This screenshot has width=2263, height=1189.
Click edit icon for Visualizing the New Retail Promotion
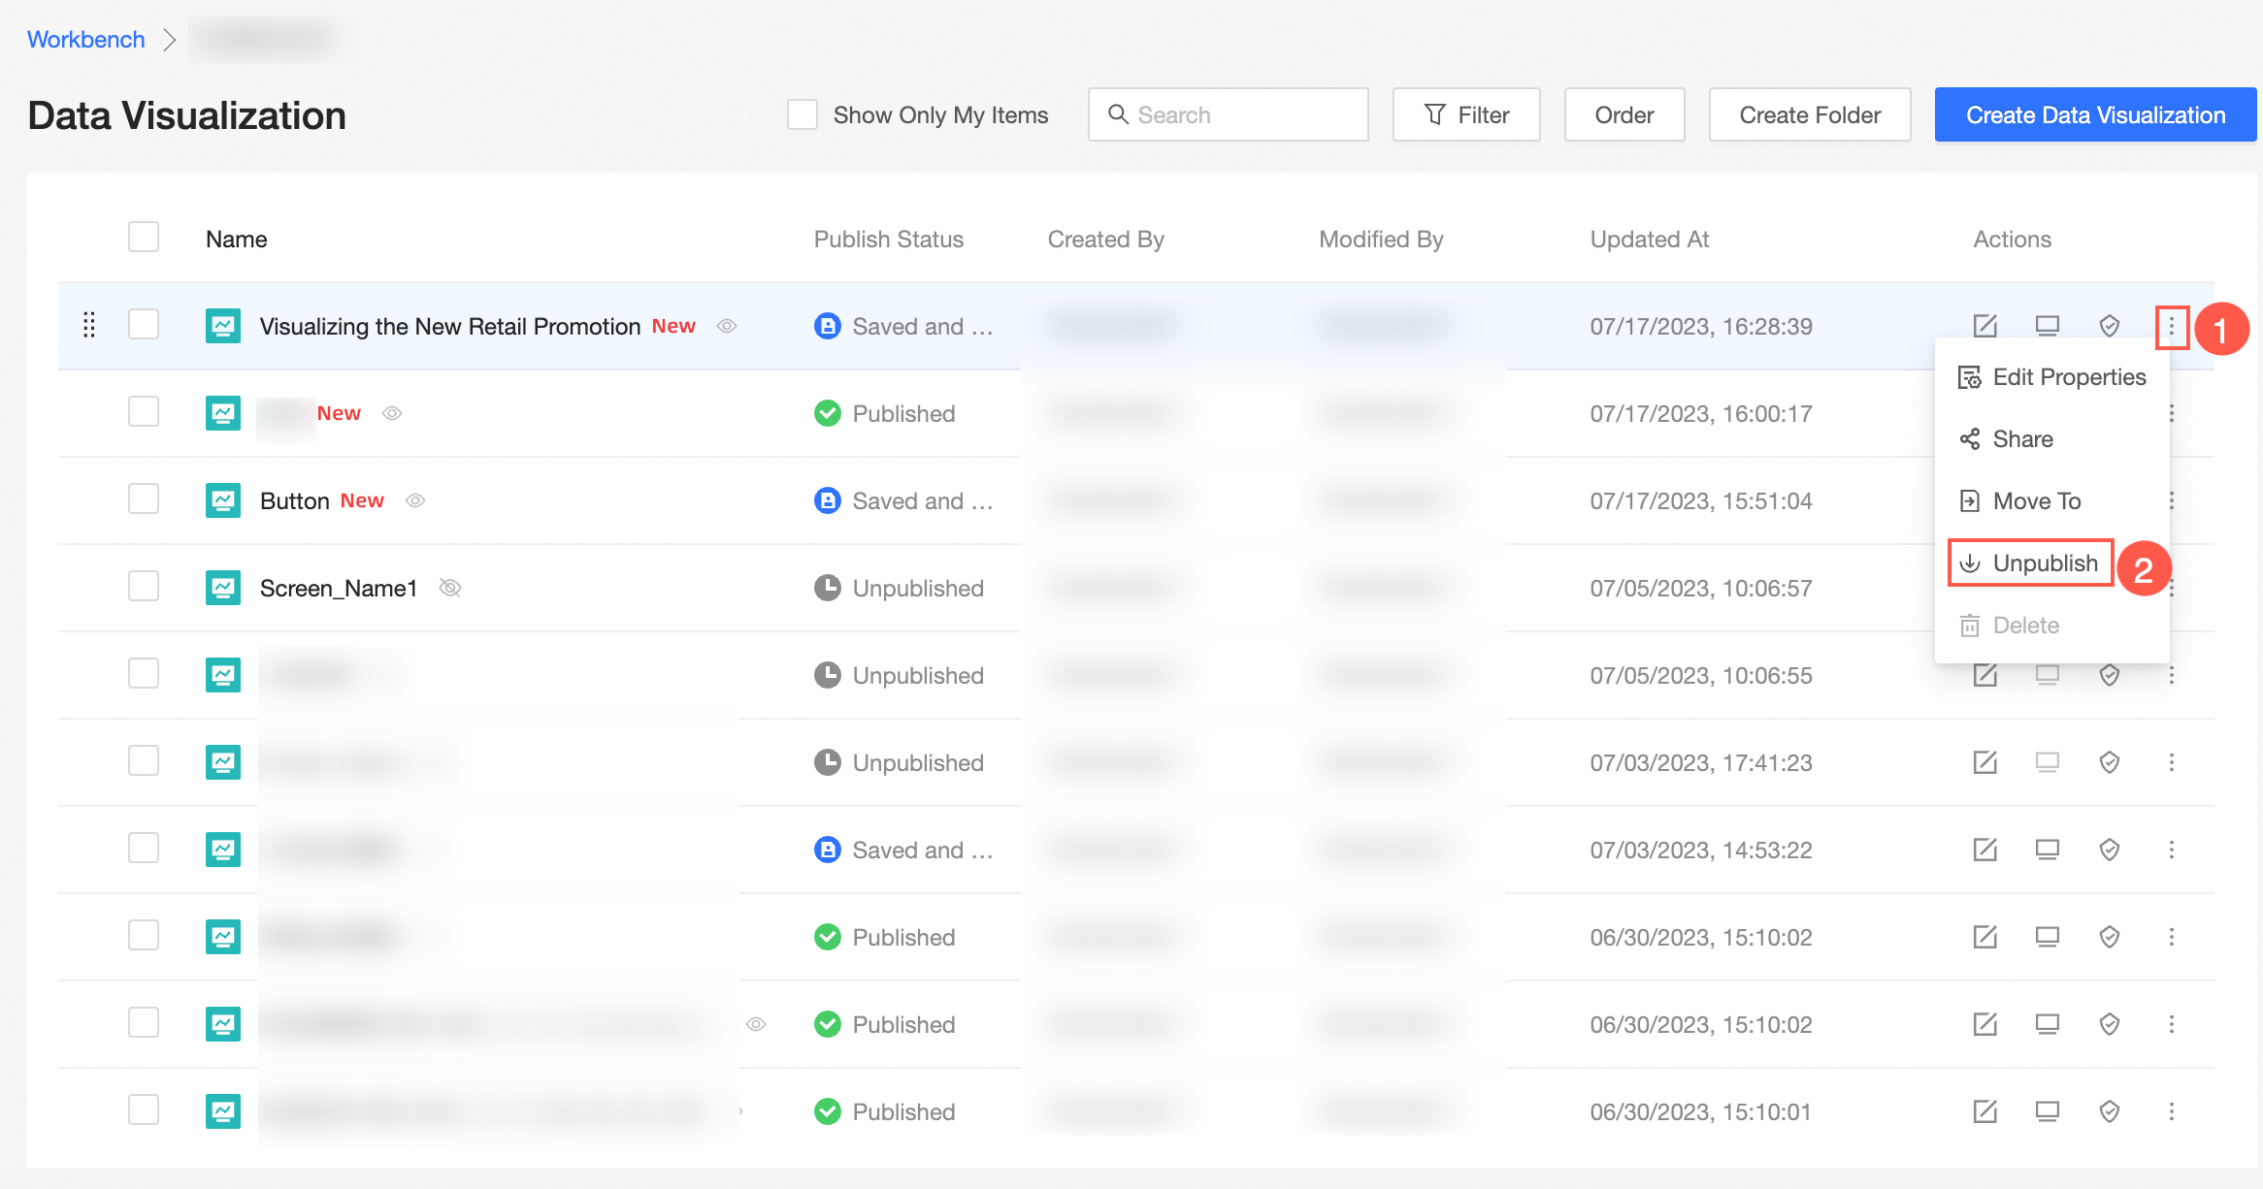pyautogui.click(x=1984, y=326)
